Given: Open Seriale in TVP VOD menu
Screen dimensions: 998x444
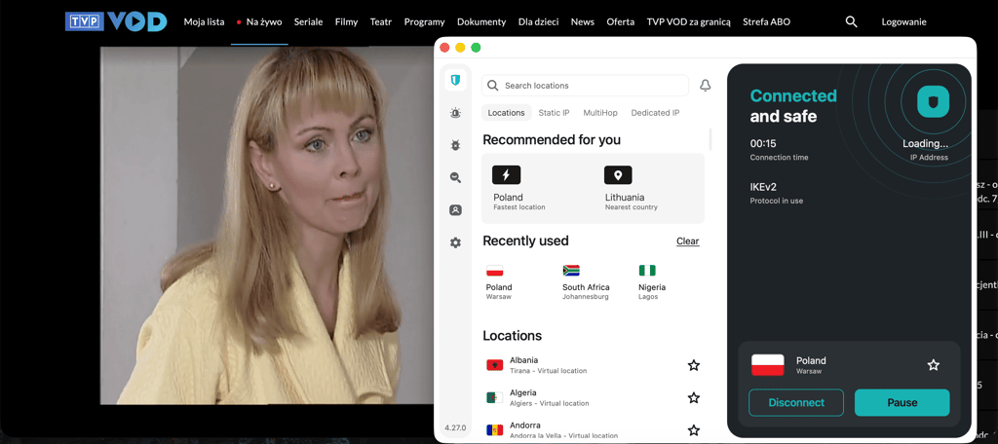Looking at the screenshot, I should click(308, 21).
